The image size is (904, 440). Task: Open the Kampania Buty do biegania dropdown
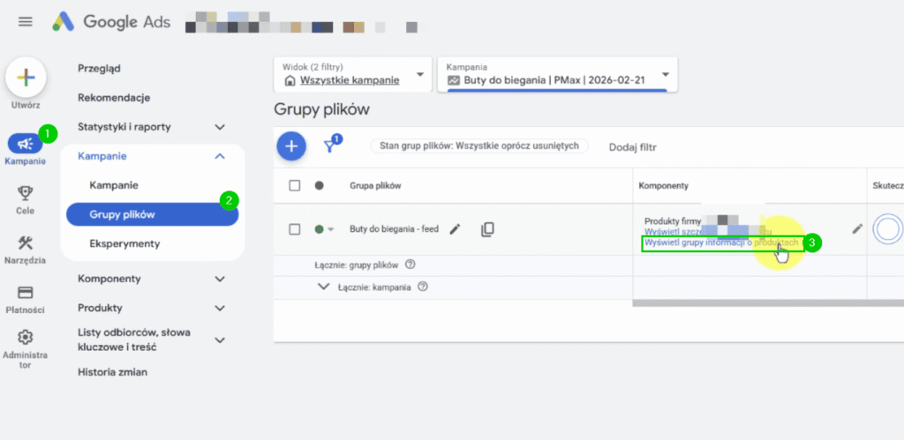click(558, 74)
